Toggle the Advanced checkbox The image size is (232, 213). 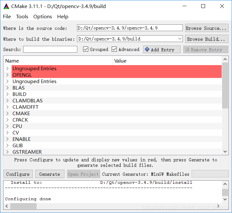(x=114, y=49)
